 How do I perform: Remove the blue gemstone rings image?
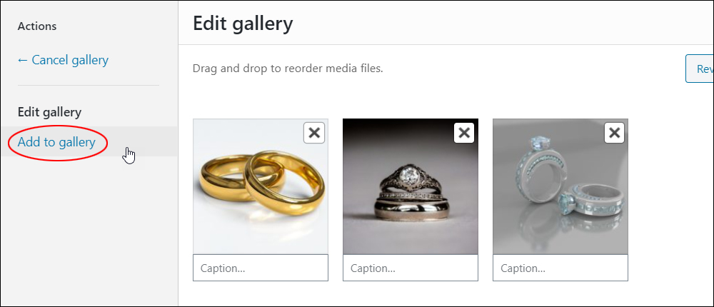[x=614, y=133]
